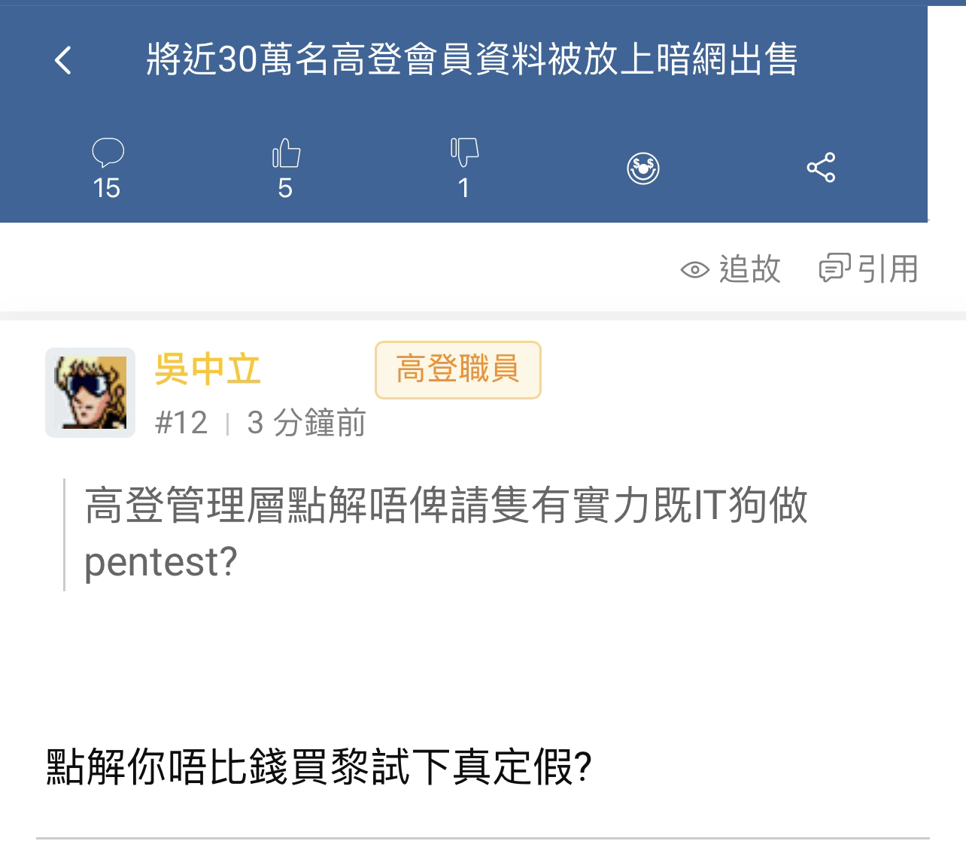Open the 吳中立 username profile
This screenshot has width=966, height=844.
[208, 369]
